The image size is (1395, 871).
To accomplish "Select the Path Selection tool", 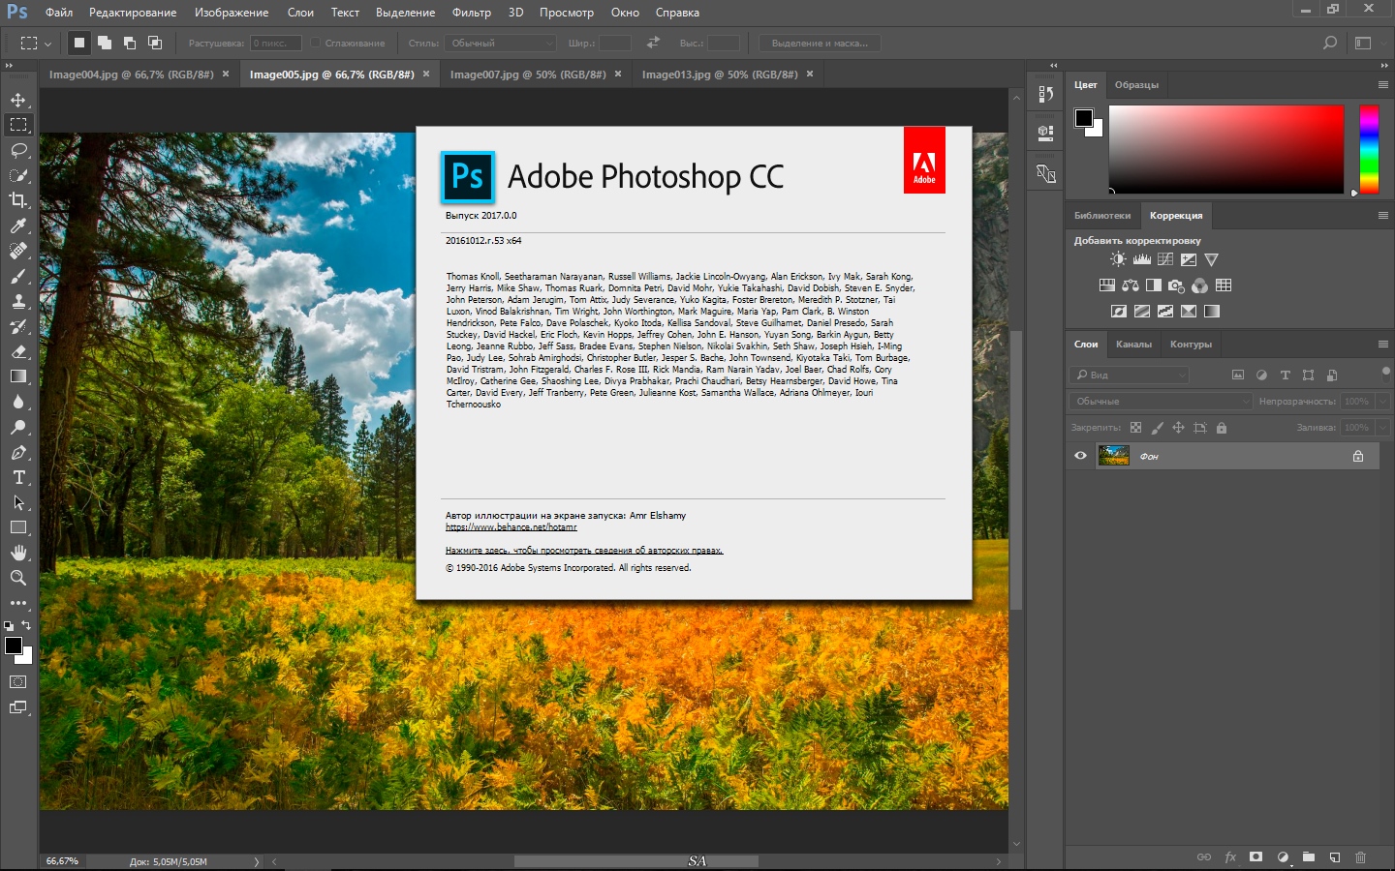I will (18, 502).
